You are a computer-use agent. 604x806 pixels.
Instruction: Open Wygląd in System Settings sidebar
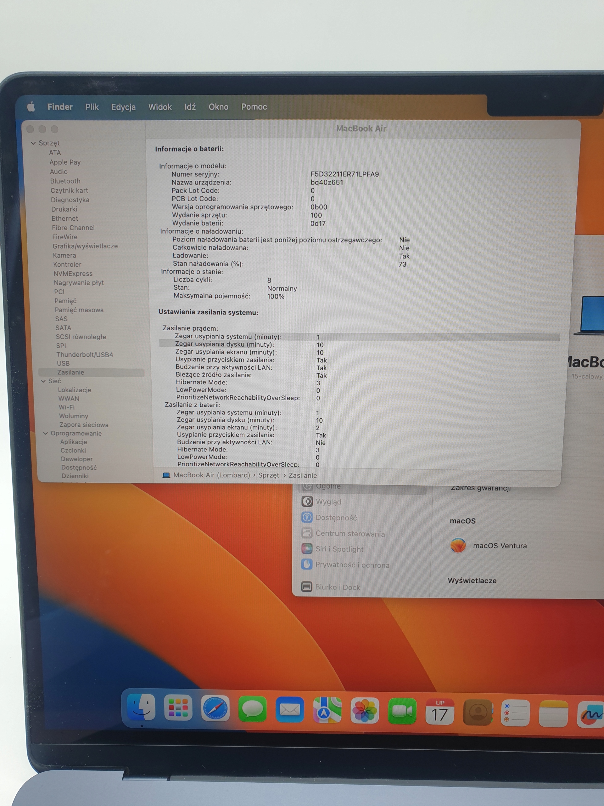pos(328,502)
